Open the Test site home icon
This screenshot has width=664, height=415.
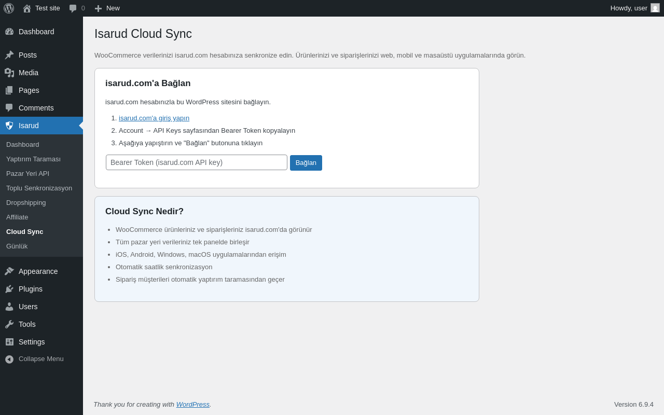point(27,8)
